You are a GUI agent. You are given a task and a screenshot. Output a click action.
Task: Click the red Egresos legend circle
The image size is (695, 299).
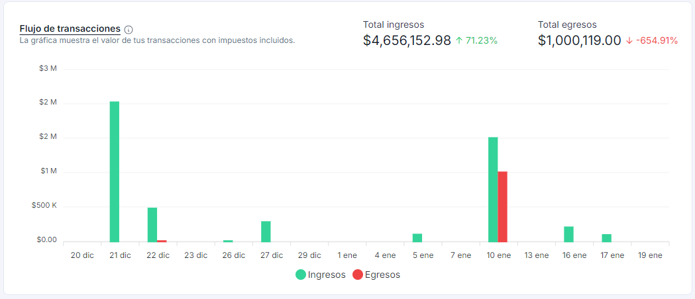pos(358,275)
